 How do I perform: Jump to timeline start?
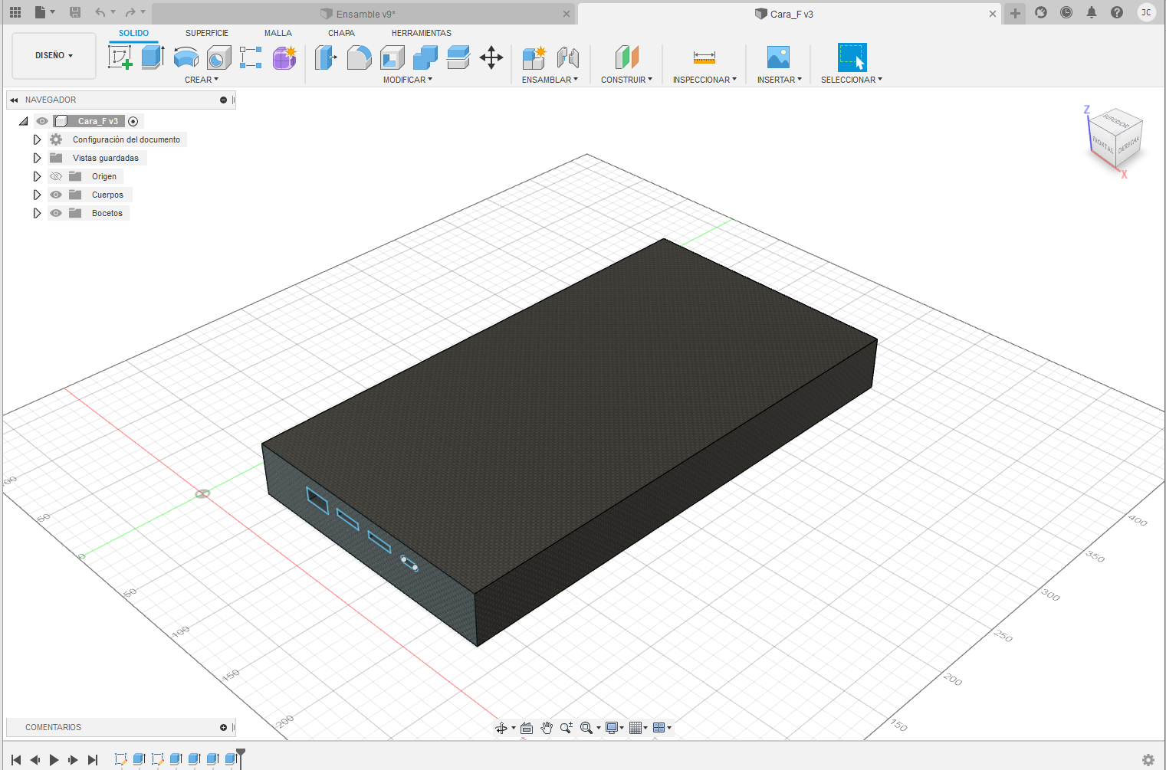(16, 759)
